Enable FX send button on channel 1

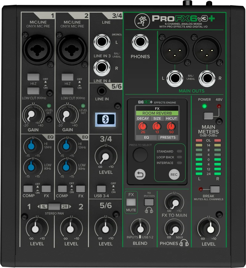[x=46, y=189]
